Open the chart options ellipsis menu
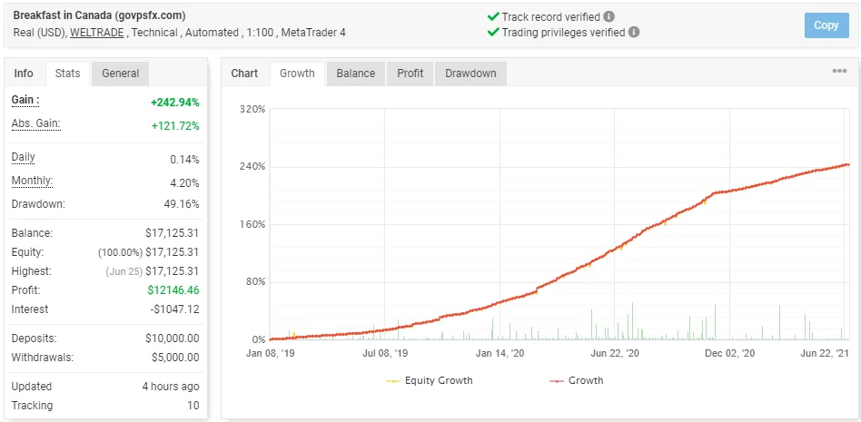Screen dimensions: 861x422 click(x=839, y=72)
